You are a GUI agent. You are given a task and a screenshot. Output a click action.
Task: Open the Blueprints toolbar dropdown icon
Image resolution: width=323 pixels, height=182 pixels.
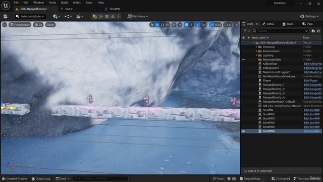click(x=68, y=16)
